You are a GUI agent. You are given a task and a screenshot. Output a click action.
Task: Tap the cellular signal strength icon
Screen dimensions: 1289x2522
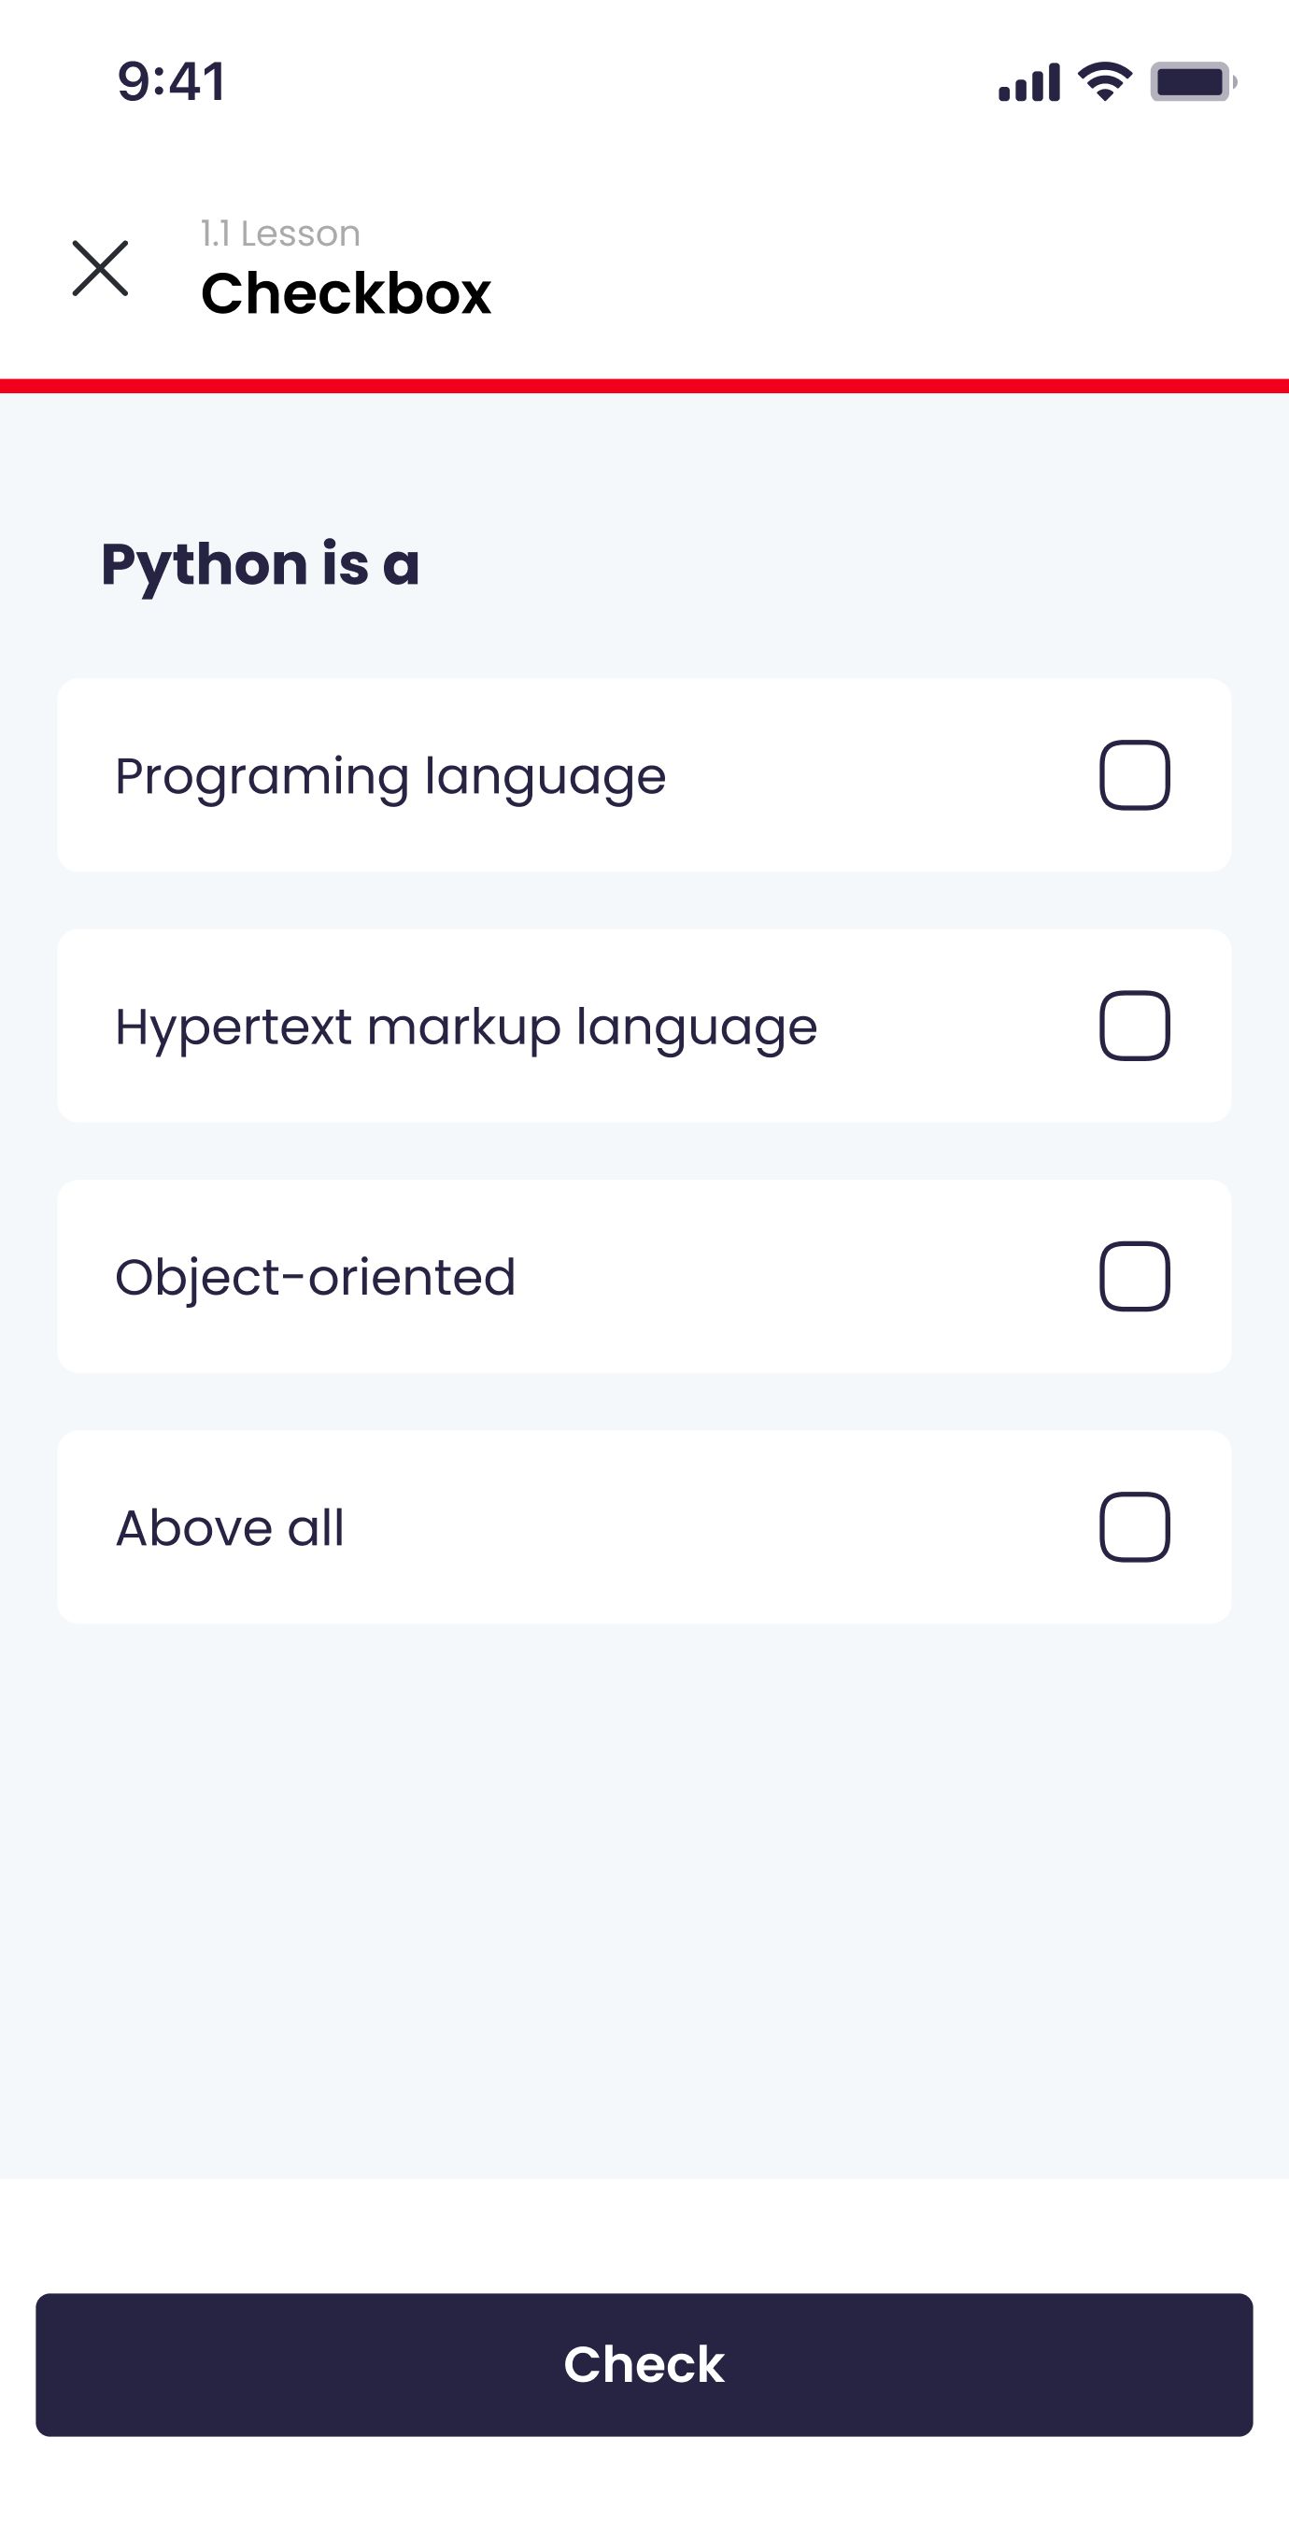pyautogui.click(x=1027, y=82)
